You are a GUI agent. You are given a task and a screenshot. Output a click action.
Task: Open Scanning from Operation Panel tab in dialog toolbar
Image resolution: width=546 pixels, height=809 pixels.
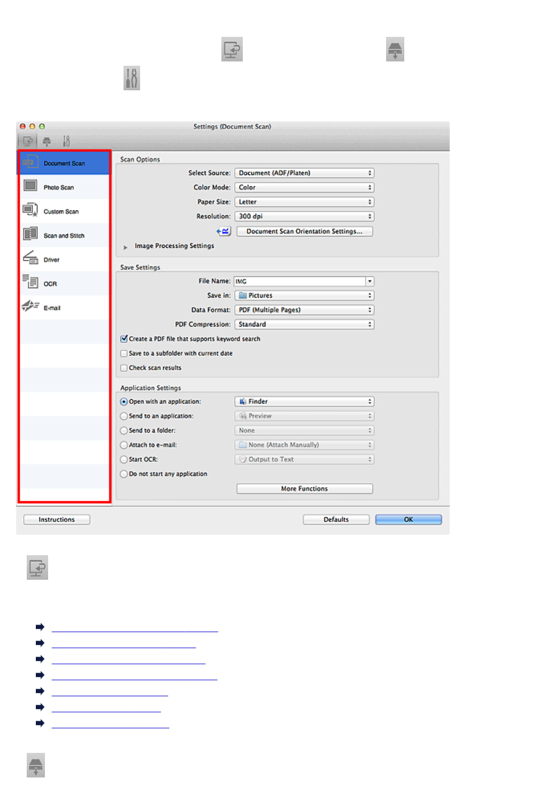(47, 141)
